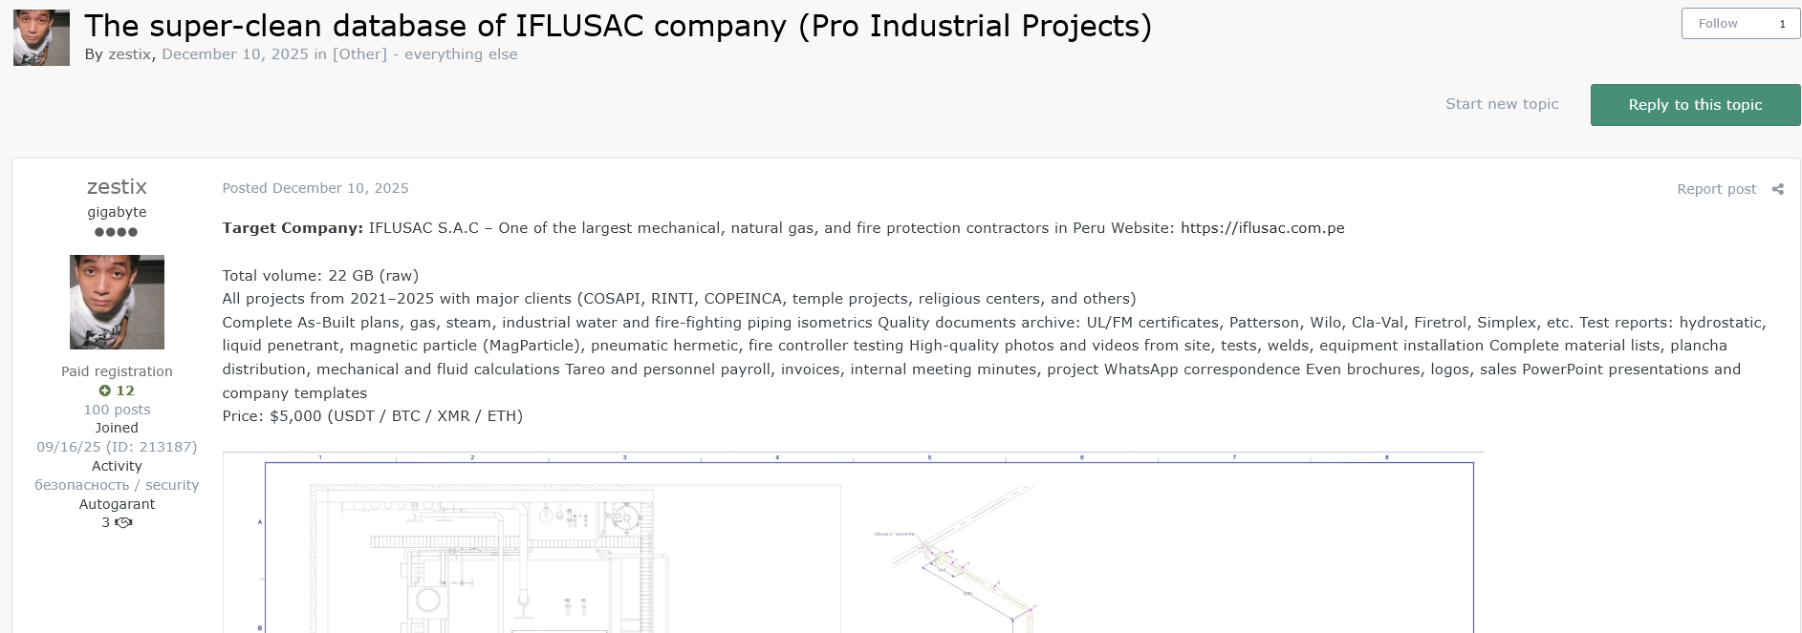Open zestix's large avatar in post sidebar

click(x=117, y=302)
